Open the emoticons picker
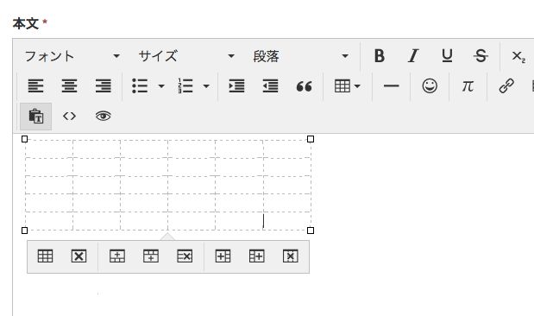534x316 pixels. (x=430, y=85)
